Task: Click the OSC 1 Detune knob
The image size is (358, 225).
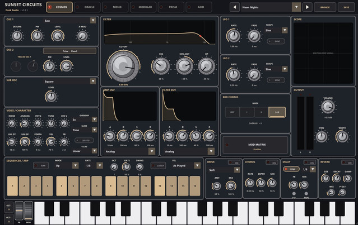Action: click(x=17, y=36)
